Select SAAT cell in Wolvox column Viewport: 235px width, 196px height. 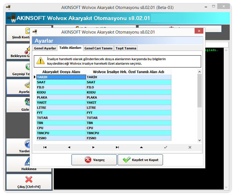129,82
